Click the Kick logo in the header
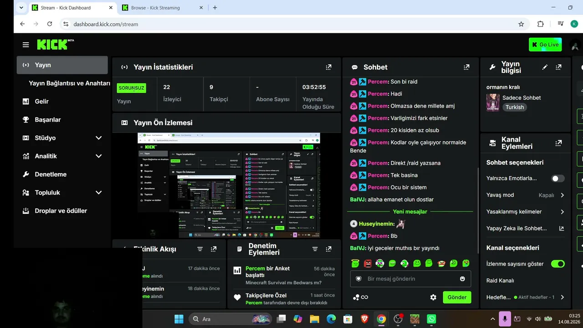This screenshot has width=583, height=328. pyautogui.click(x=55, y=44)
